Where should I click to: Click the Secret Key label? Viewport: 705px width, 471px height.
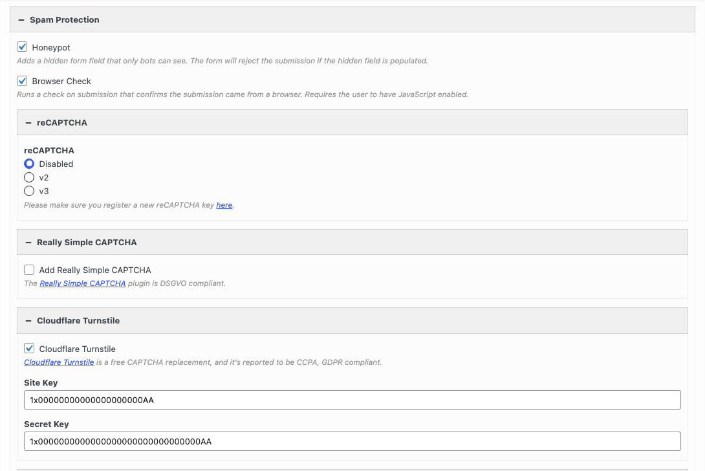(x=47, y=424)
